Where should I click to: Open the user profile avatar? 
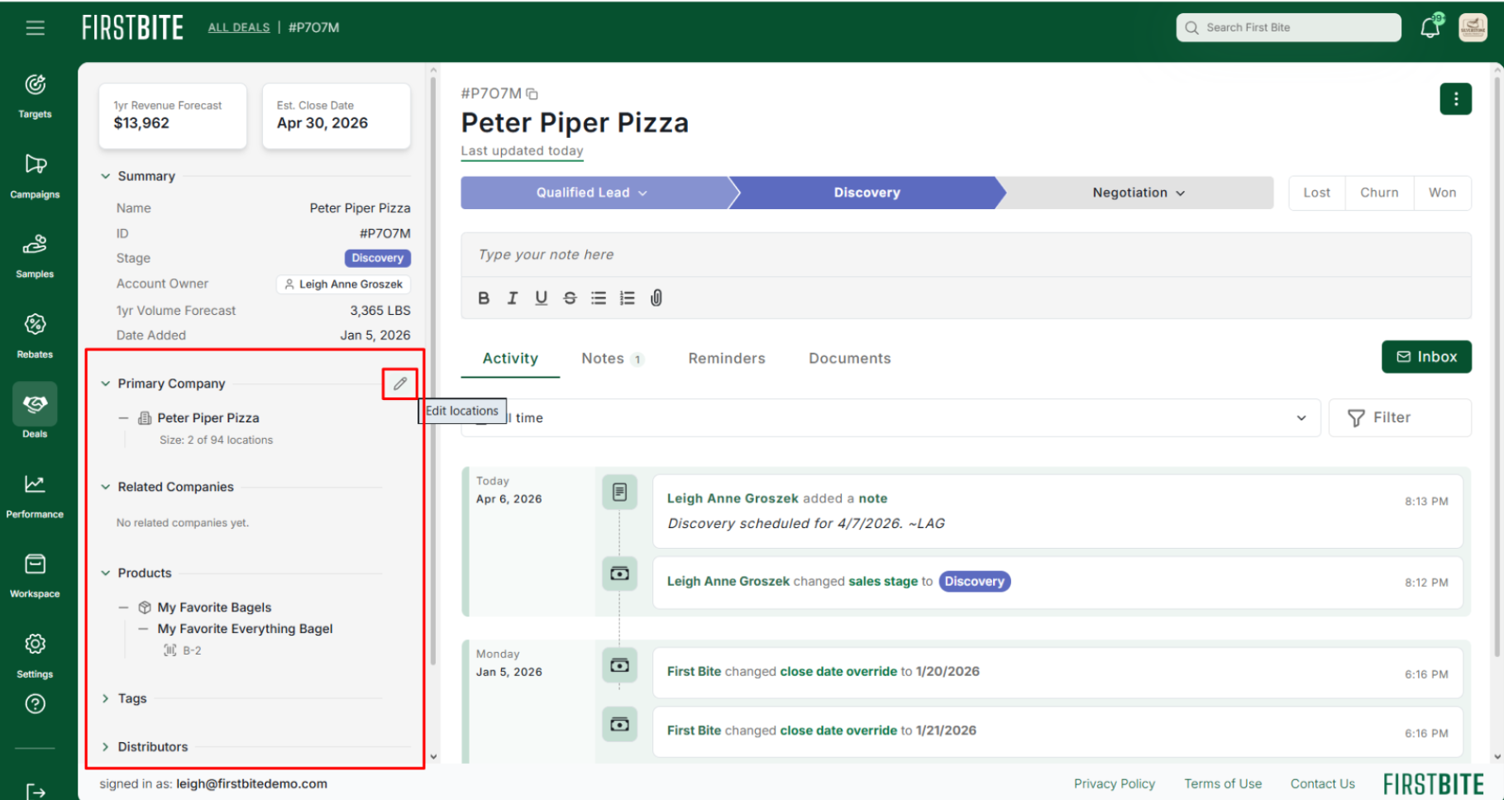coord(1473,27)
